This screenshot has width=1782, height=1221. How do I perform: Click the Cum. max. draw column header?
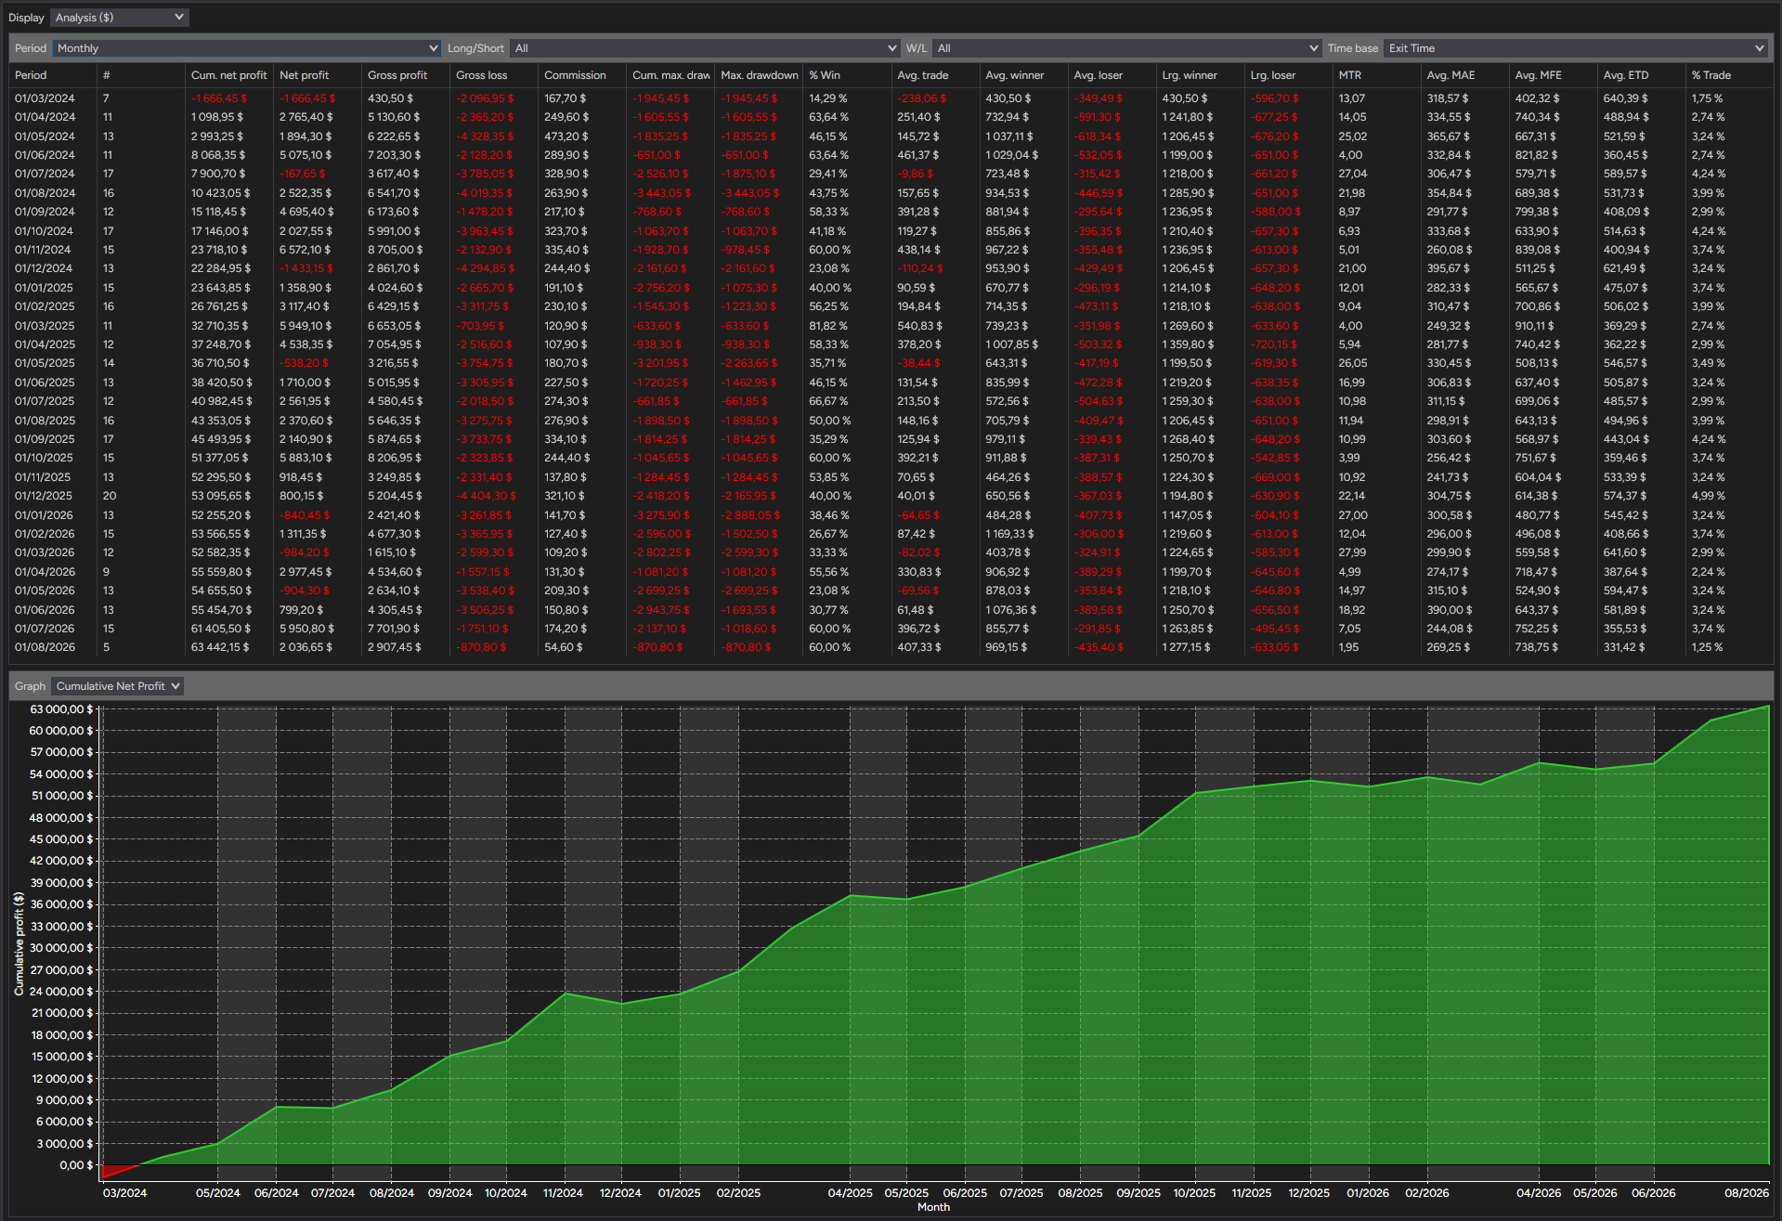[x=671, y=75]
